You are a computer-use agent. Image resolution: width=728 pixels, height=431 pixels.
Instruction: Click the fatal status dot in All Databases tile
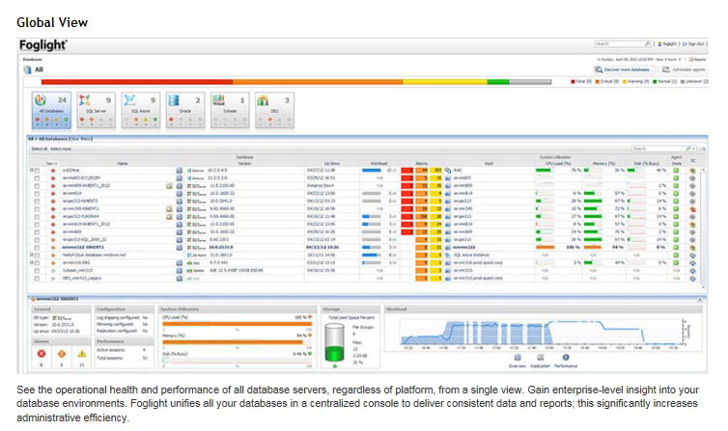point(38,120)
